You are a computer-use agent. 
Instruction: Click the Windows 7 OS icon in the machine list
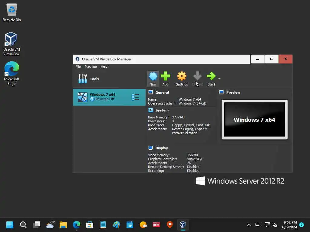[x=82, y=97]
